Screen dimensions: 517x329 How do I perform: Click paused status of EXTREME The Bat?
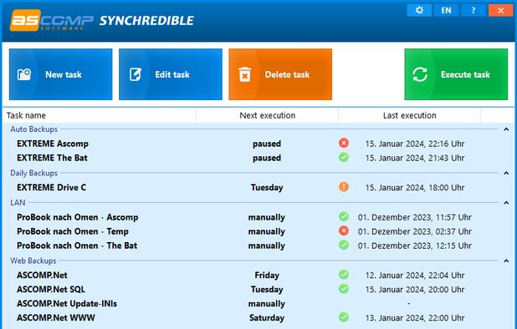[267, 158]
